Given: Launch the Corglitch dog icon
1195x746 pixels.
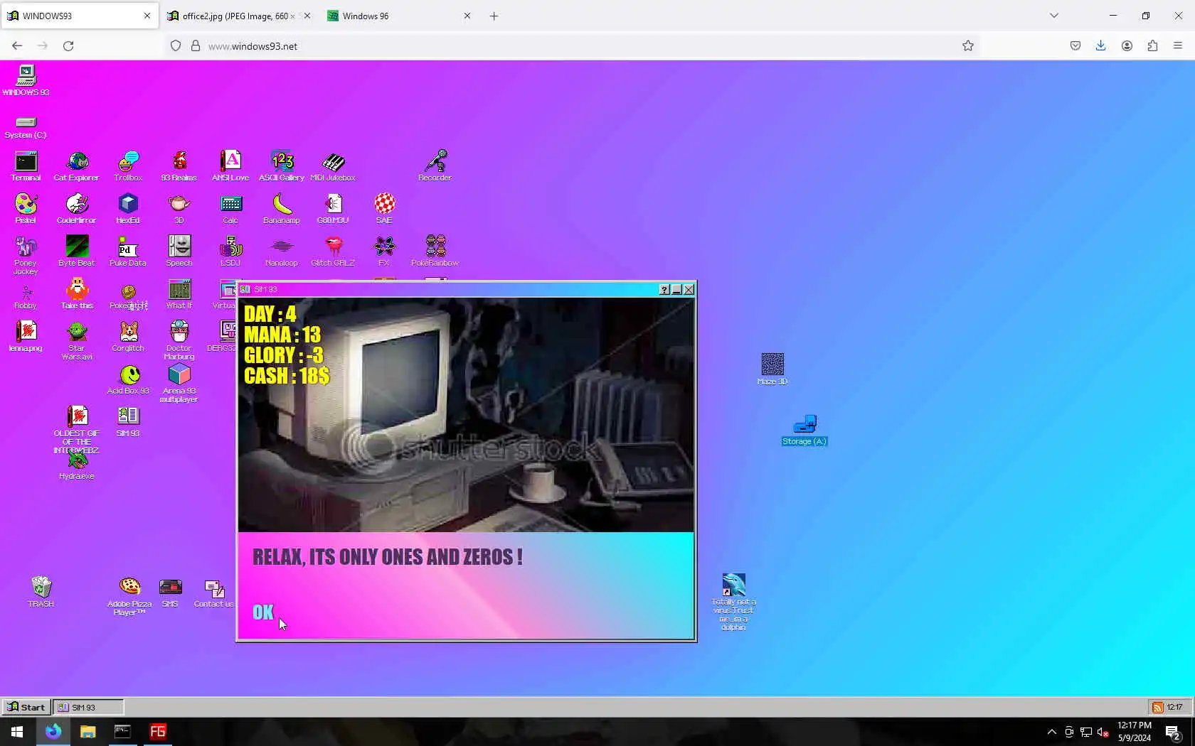Looking at the screenshot, I should [x=128, y=337].
